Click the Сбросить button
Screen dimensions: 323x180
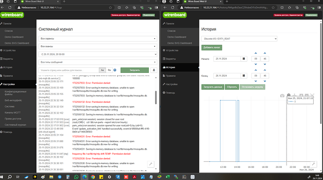tap(232, 87)
